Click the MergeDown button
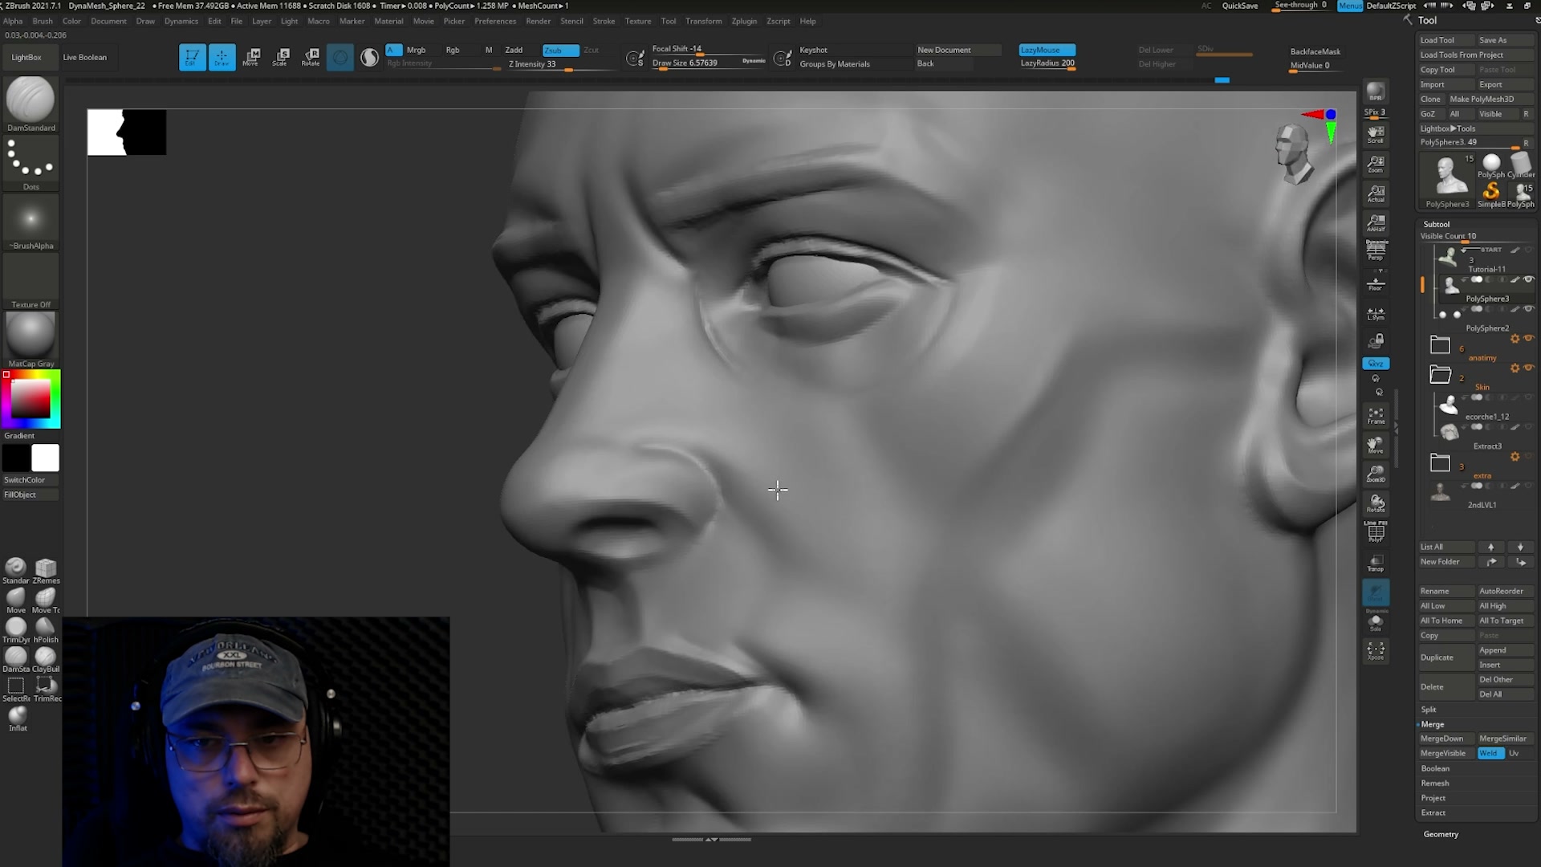Screen dimensions: 1541x867 [1446, 739]
